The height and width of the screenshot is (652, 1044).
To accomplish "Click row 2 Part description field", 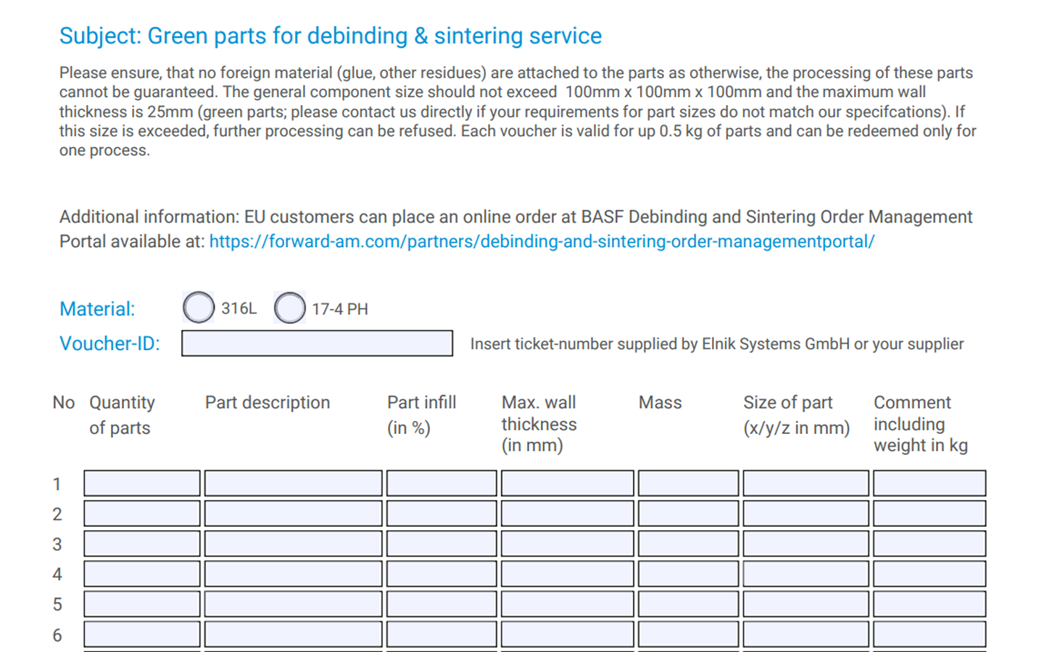I will pyautogui.click(x=293, y=514).
